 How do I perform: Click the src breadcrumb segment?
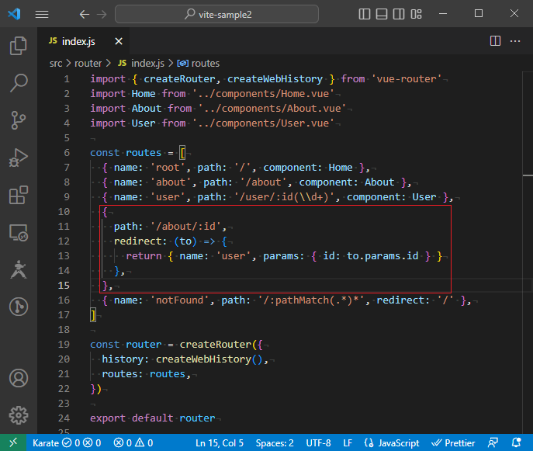[x=56, y=63]
